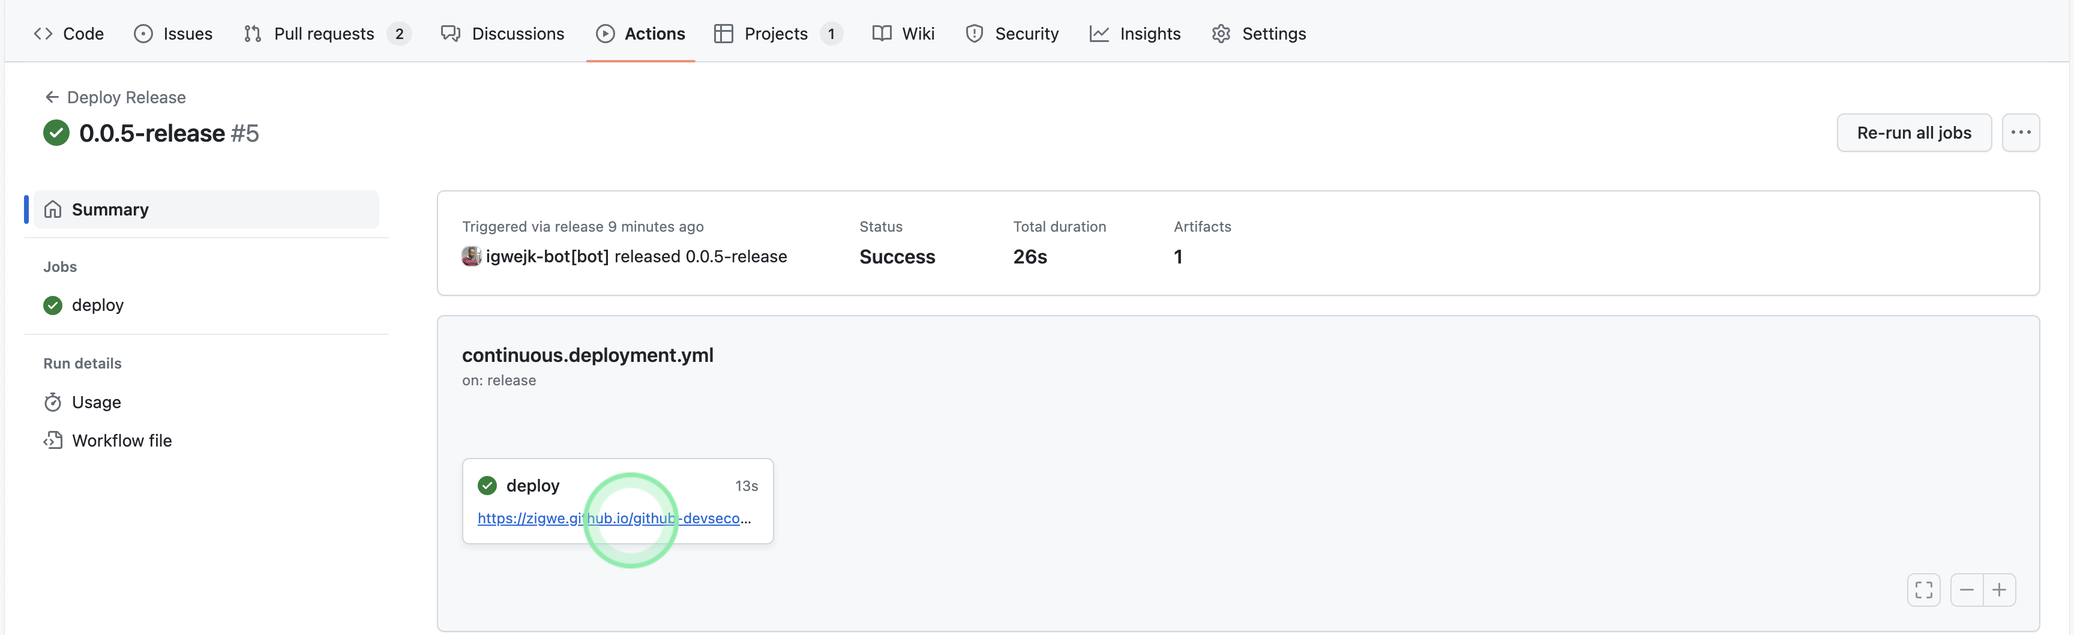Click the 26s total duration value
Viewport: 2074px width, 635px height.
click(1030, 257)
